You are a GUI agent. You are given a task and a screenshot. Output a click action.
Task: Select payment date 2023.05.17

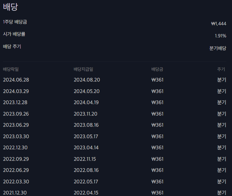tap(86, 137)
